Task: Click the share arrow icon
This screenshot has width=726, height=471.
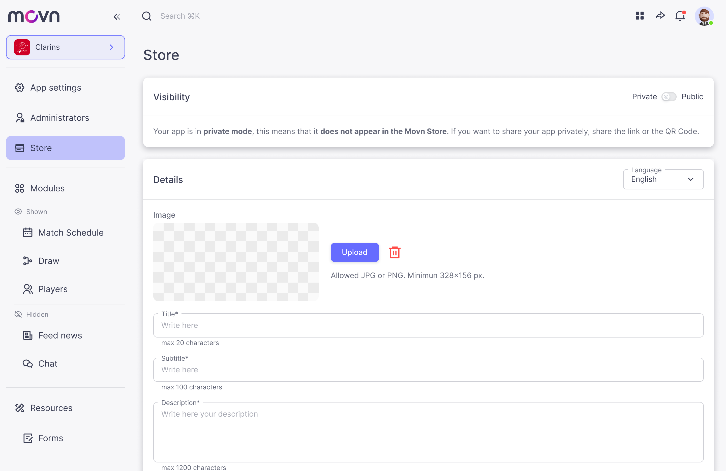Action: [x=660, y=16]
